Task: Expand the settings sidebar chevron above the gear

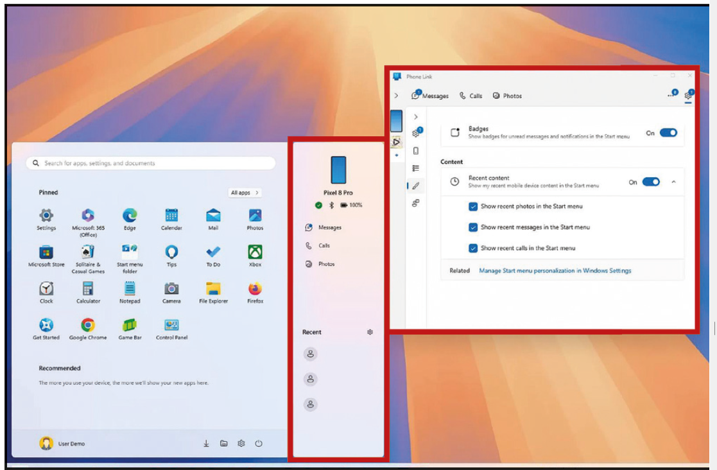Action: [x=416, y=117]
